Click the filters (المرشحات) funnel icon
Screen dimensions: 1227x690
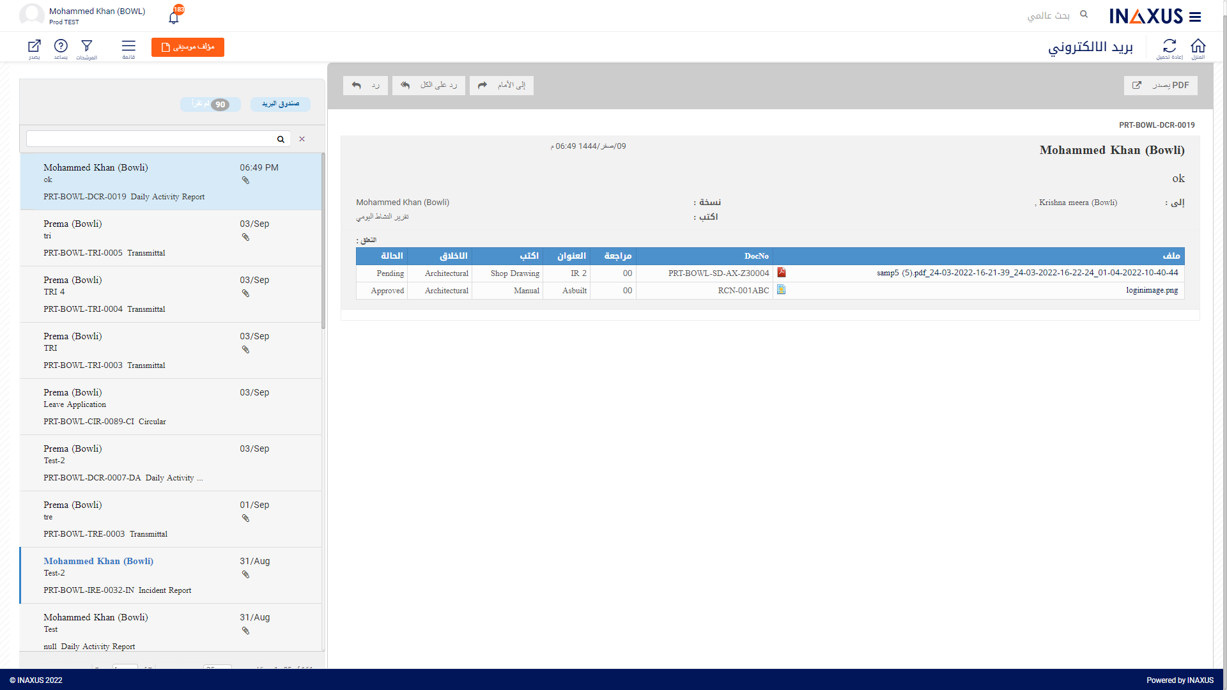pos(87,47)
